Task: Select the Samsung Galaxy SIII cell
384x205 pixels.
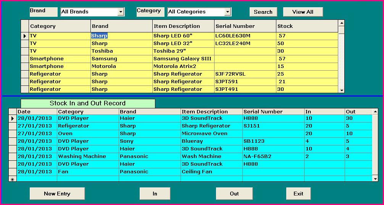Action: (x=184, y=58)
